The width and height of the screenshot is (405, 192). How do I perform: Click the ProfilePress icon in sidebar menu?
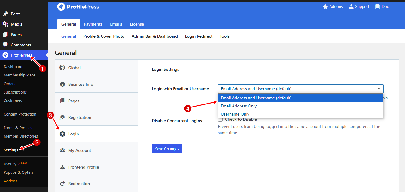[x=5, y=55]
